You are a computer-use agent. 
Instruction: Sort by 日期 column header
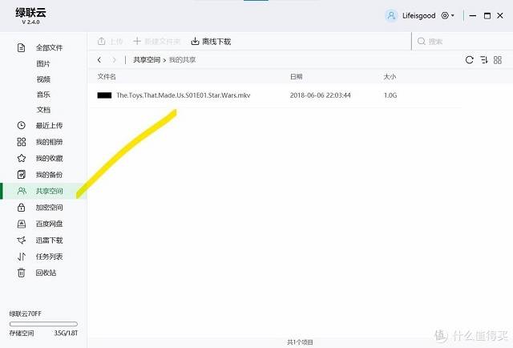tap(296, 77)
